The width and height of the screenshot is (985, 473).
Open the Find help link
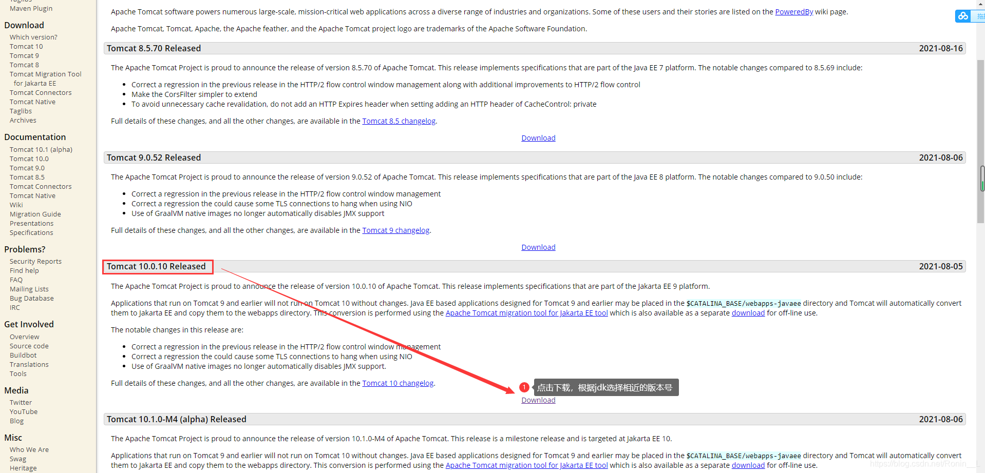tap(24, 270)
